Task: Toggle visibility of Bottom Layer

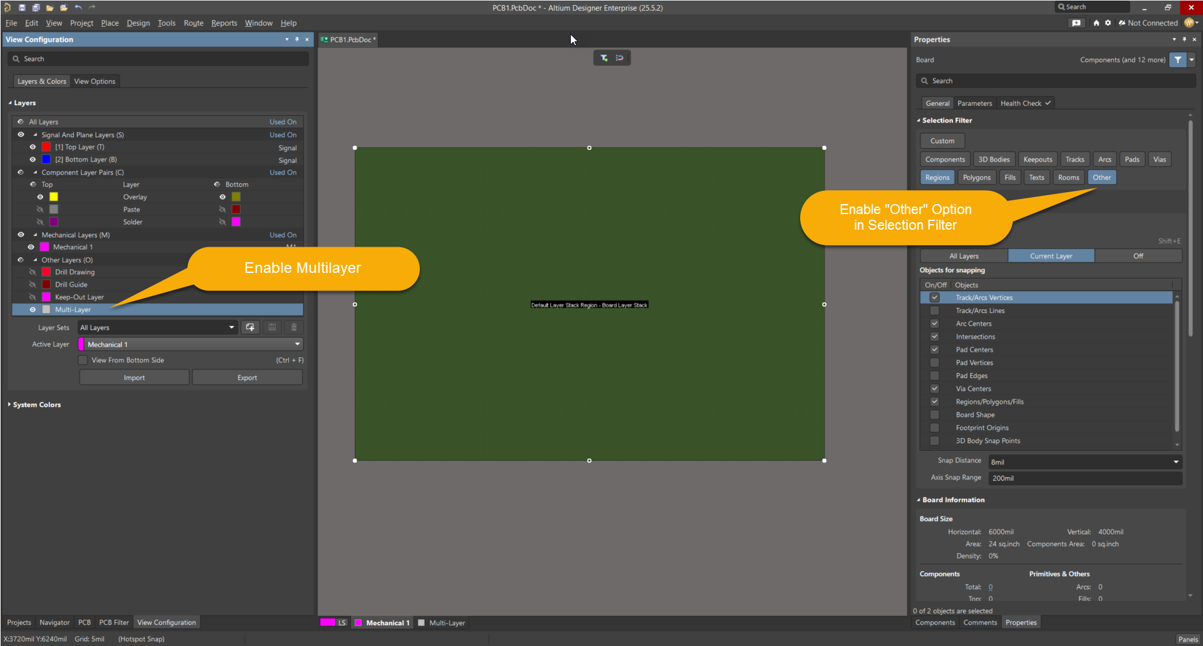Action: coord(33,160)
